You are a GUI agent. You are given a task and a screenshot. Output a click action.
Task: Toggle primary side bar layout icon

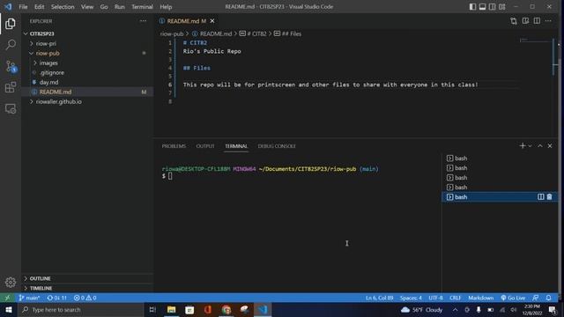[472, 6]
